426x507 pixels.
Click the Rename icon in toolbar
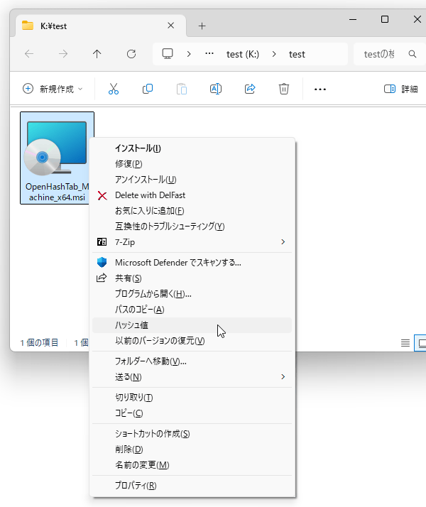coord(216,89)
